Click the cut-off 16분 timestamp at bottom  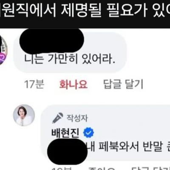pos(61,169)
